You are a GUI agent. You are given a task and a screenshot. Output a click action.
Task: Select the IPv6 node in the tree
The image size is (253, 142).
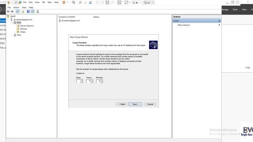(x=19, y=35)
